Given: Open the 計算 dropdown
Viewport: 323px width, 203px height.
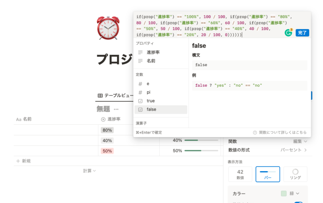Looking at the screenshot, I should [89, 171].
